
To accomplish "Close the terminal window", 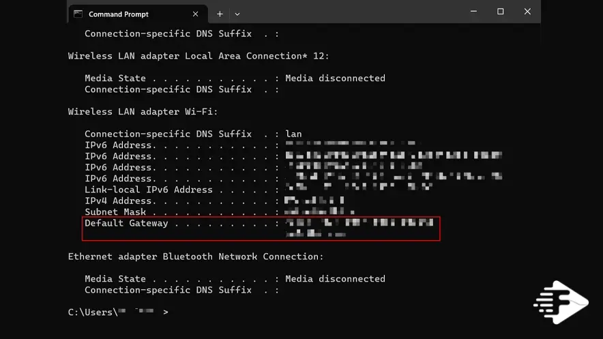I will point(527,12).
